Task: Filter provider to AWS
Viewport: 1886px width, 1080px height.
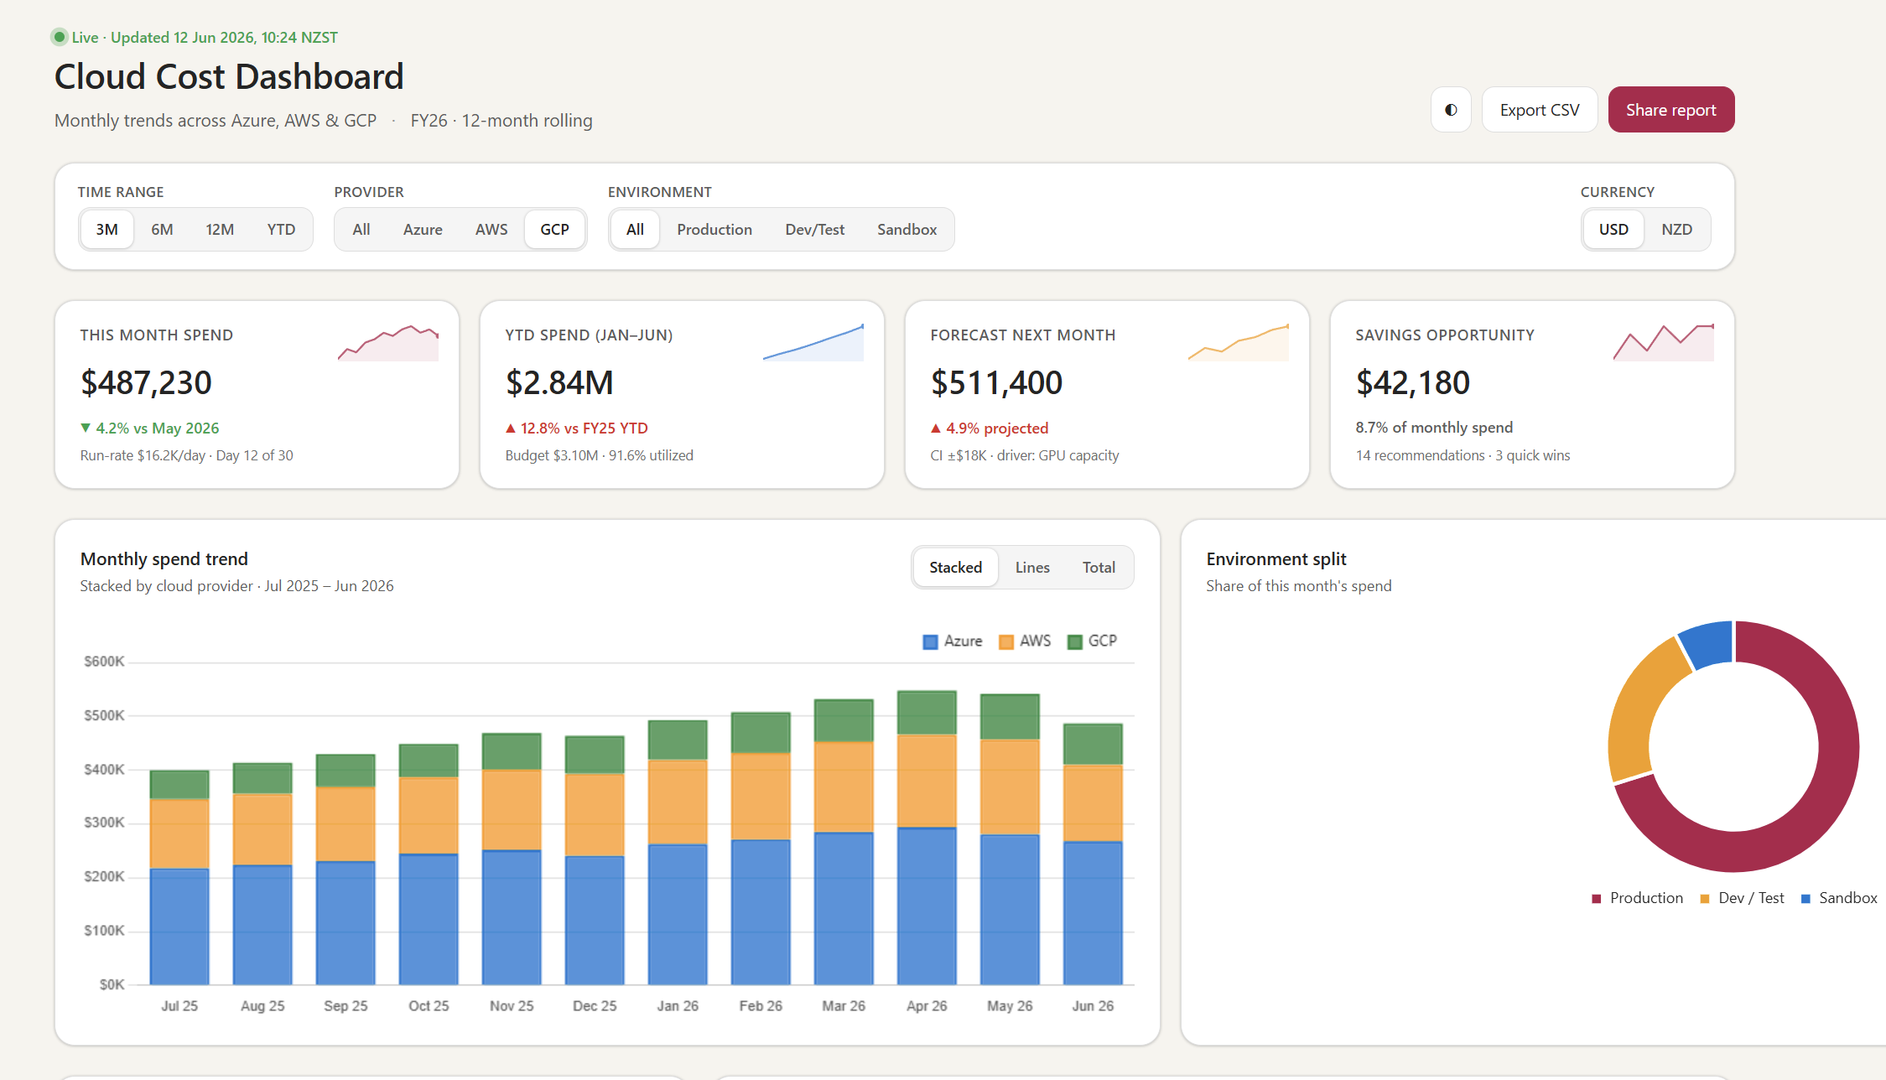Action: click(491, 230)
